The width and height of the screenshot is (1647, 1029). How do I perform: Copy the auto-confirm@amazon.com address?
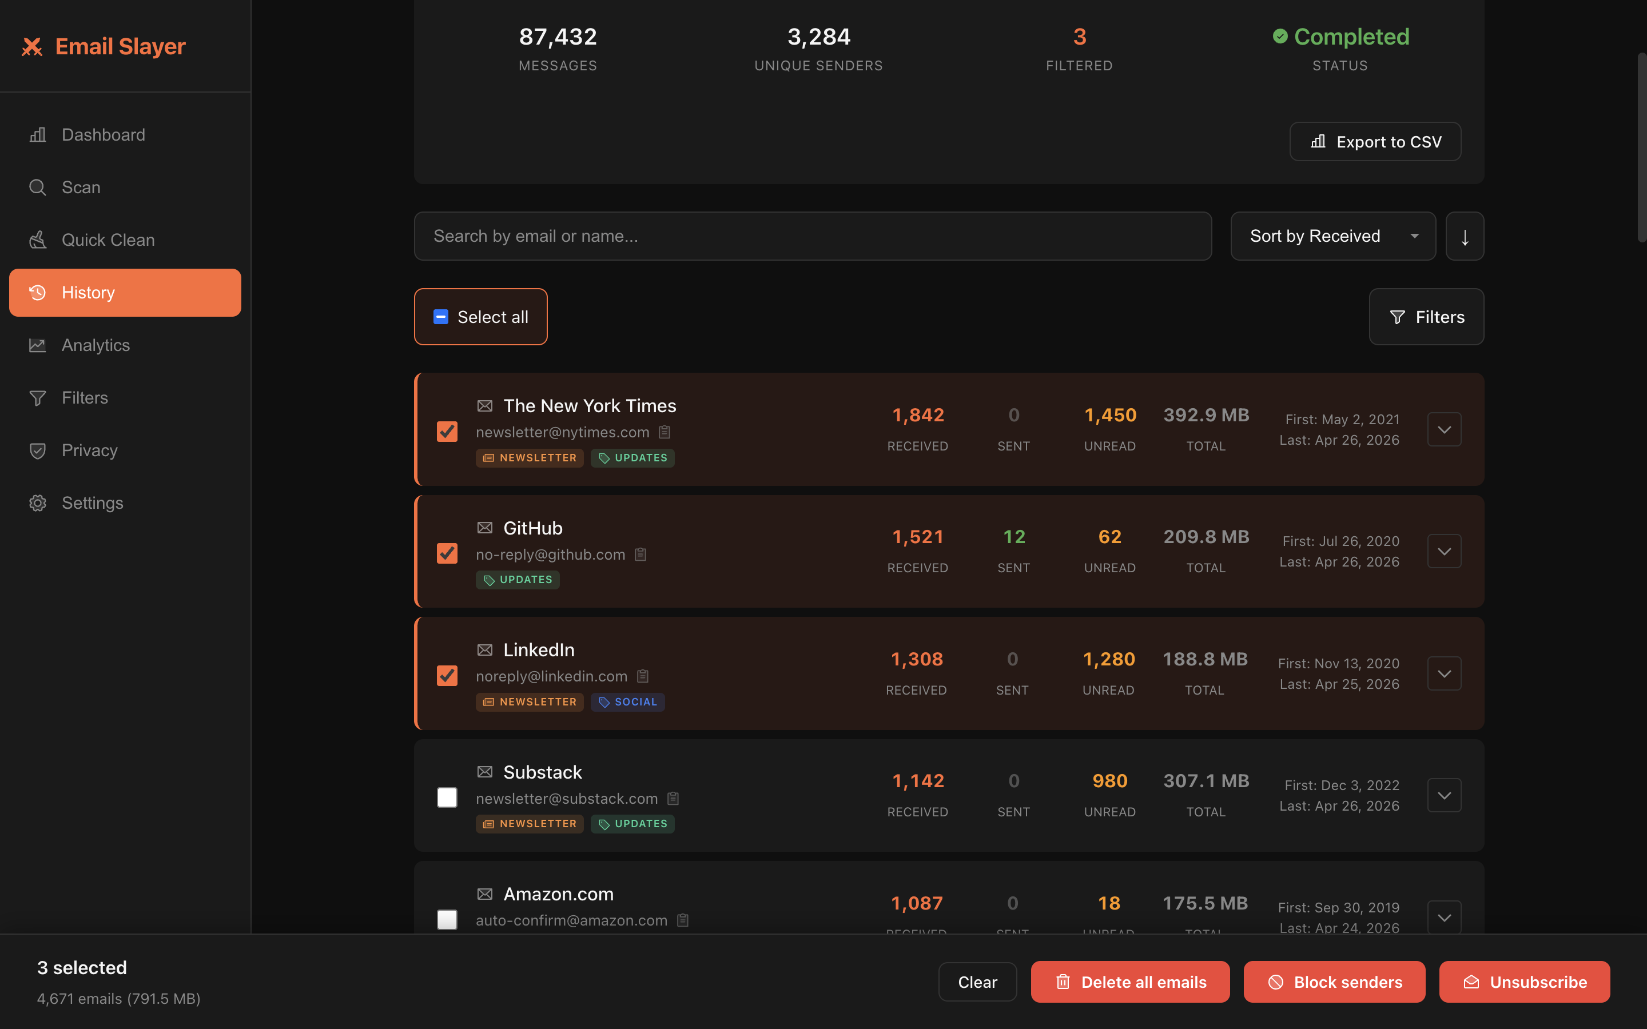683,920
